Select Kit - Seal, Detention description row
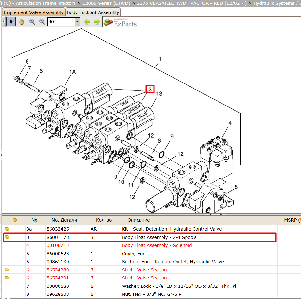The width and height of the screenshot is (301, 299). click(x=172, y=229)
